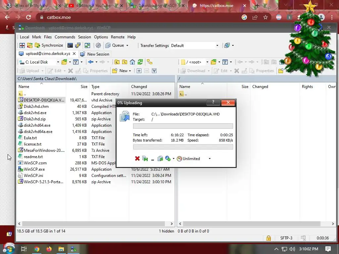
Task: Click the Keep Remote Directory up to Date icon
Action: pos(87,45)
